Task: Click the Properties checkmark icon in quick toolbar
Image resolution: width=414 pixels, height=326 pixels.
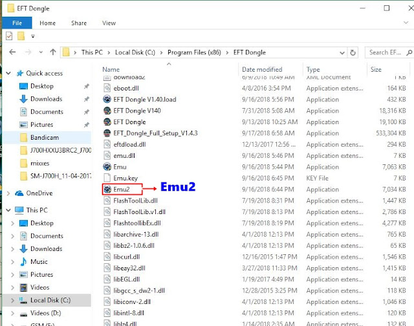Action: pos(9,36)
